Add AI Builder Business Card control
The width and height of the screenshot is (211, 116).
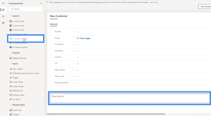[x=26, y=73]
